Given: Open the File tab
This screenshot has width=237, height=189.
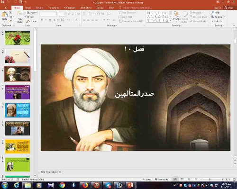Looking at the screenshot, I should (5, 8).
